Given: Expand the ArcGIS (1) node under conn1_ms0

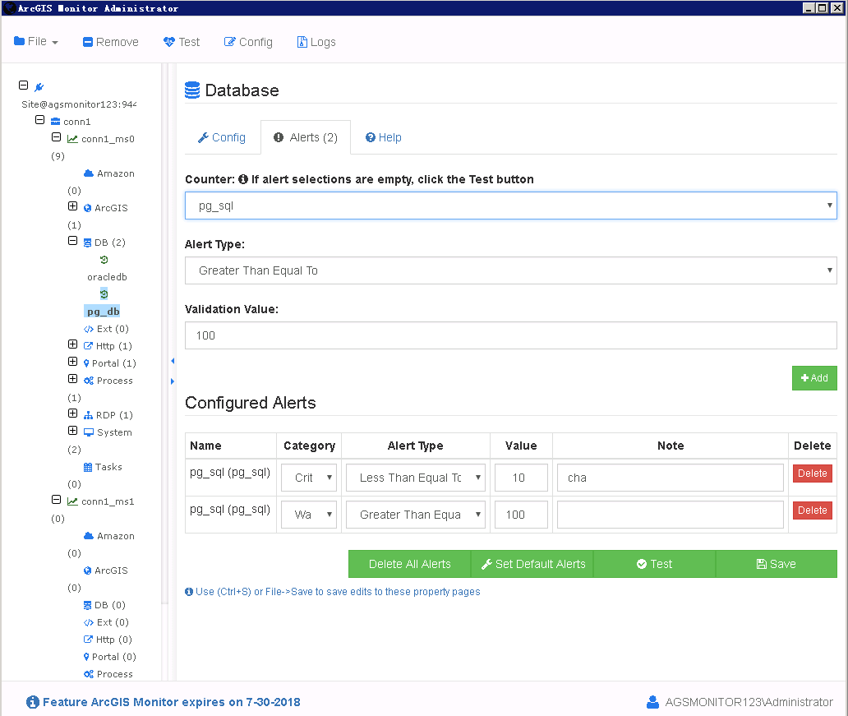Looking at the screenshot, I should (72, 206).
